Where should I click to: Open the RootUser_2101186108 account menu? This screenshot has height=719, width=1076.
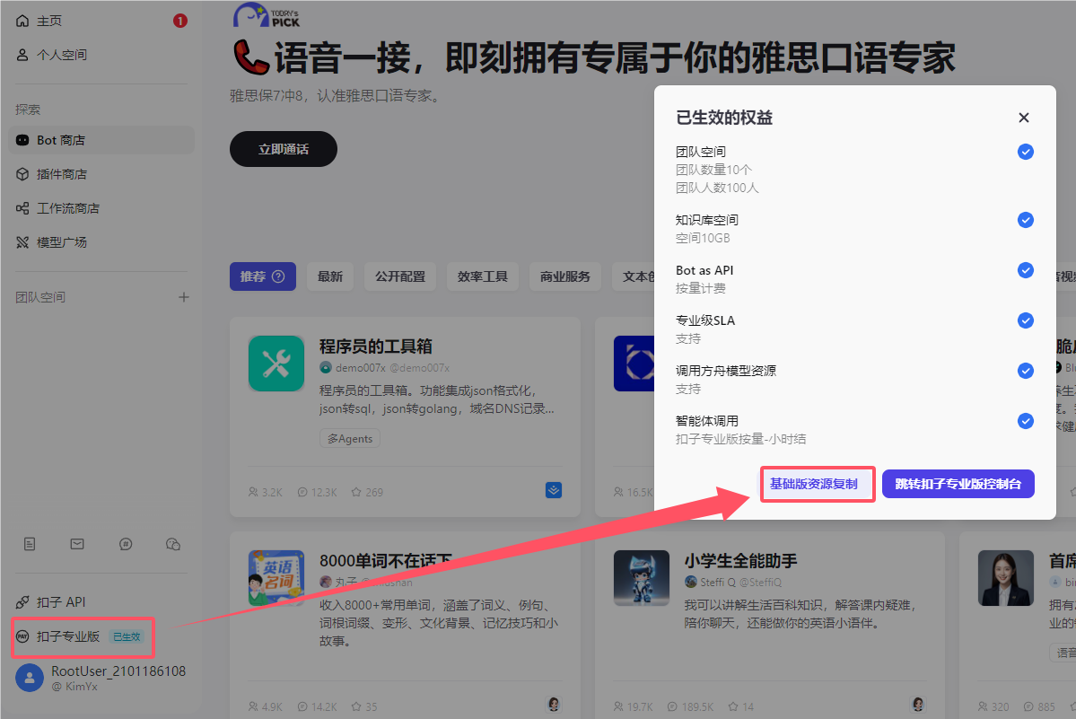[x=101, y=677]
